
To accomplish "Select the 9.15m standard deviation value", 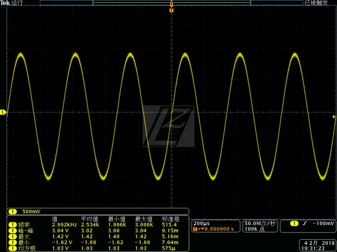I will pos(170,231).
